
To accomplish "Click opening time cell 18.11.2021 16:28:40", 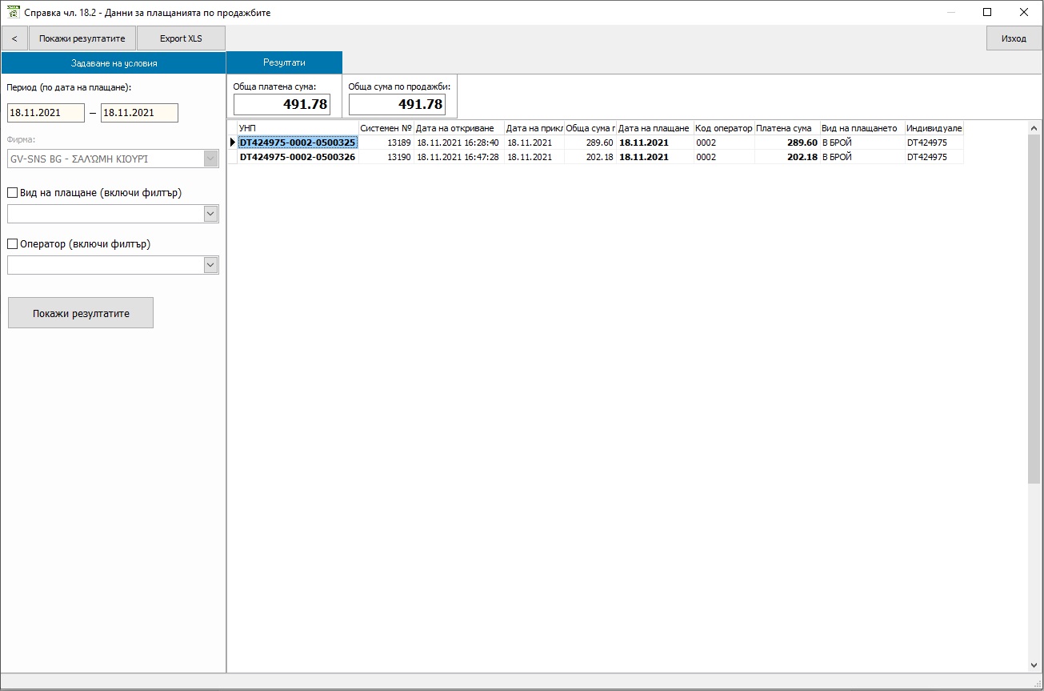I will tap(459, 143).
